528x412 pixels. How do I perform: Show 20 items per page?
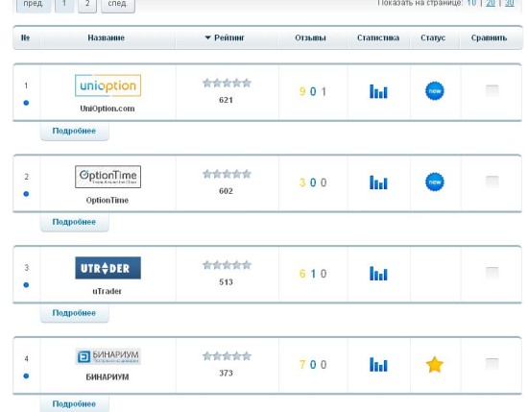click(491, 4)
